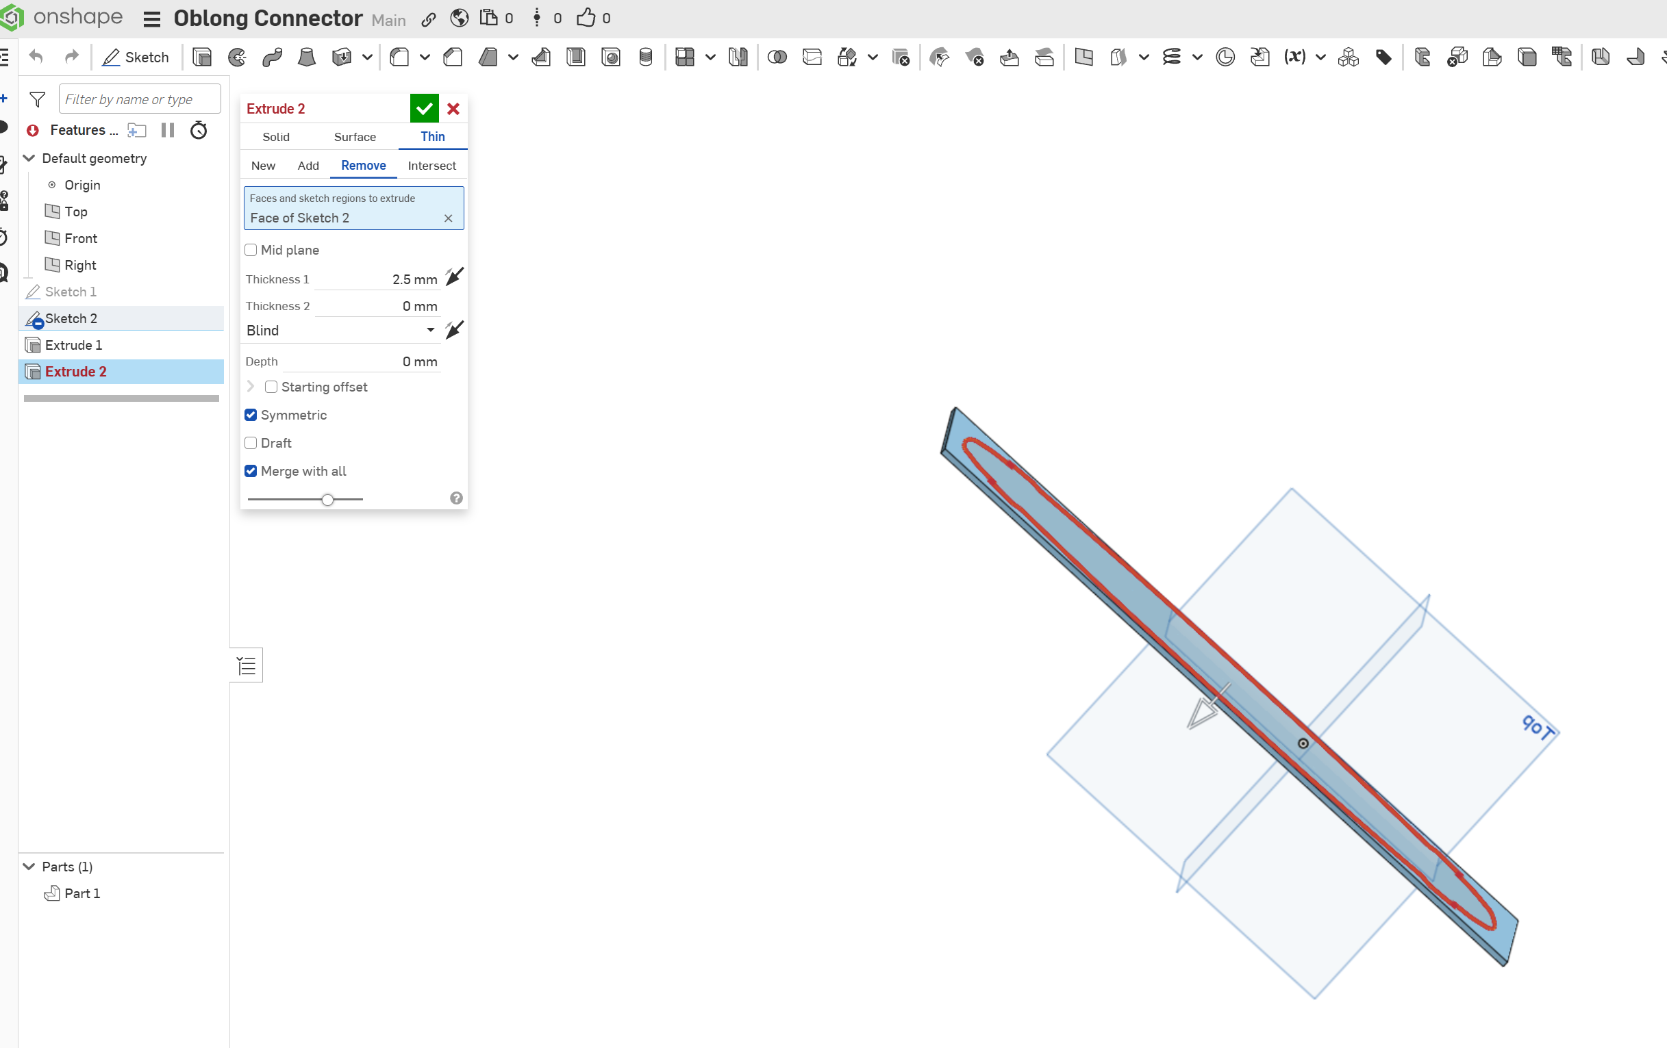Collapse the Default geometry tree
This screenshot has height=1048, width=1667.
pos(29,158)
